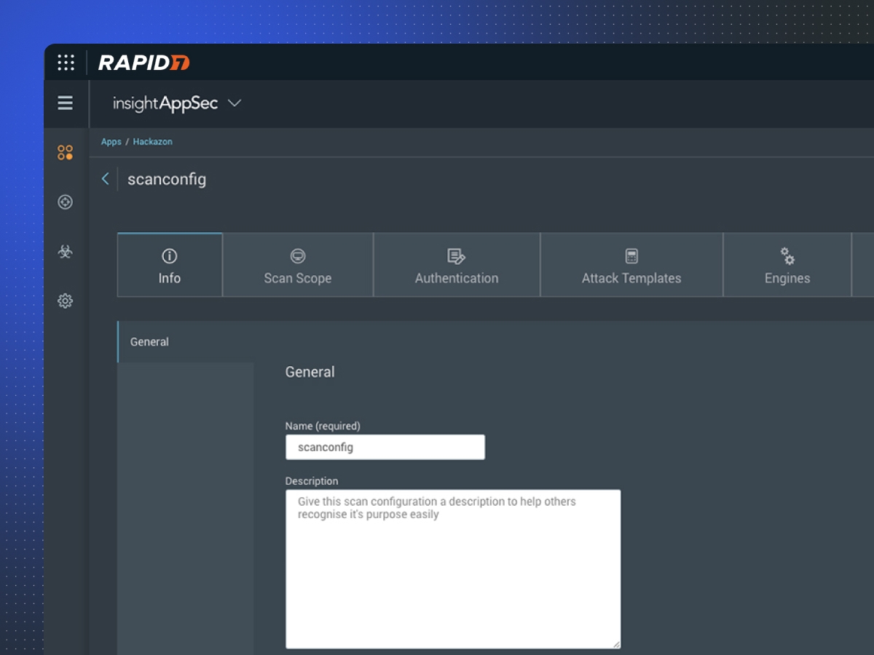This screenshot has width=874, height=655.
Task: Click the Name input field with scanconfig
Action: pyautogui.click(x=385, y=447)
